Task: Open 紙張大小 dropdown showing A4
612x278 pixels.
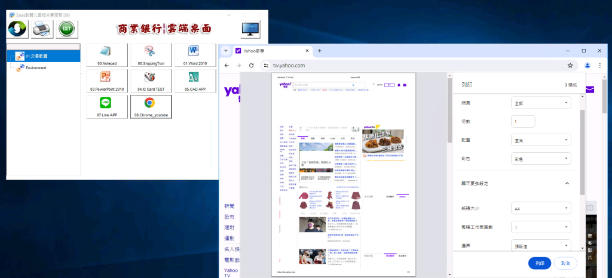Action: (541, 208)
